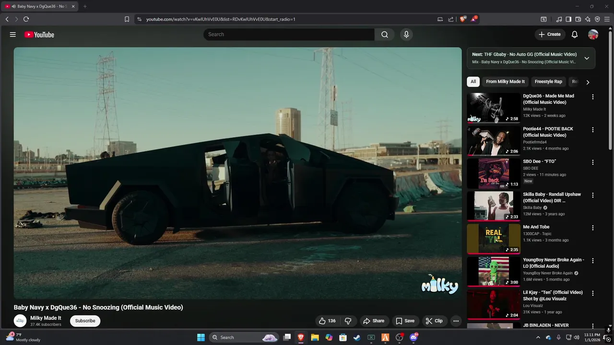
Task: Select From Milky Made It chip
Action: (x=505, y=81)
